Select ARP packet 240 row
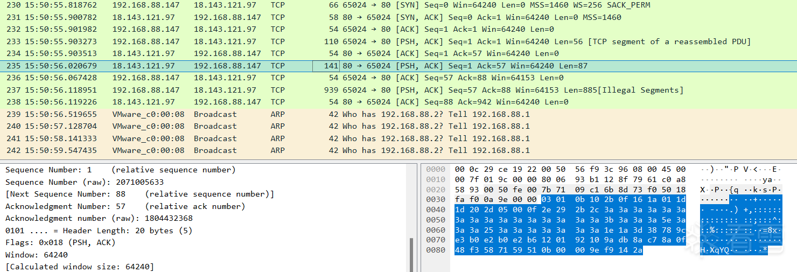Screen dimensions: 797x272 pos(398,126)
